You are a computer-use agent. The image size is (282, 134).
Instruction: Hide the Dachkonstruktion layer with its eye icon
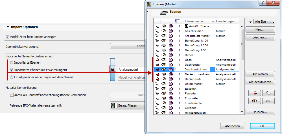click(164, 69)
